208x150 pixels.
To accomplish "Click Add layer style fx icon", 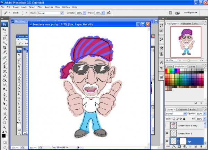I will point(174,147).
